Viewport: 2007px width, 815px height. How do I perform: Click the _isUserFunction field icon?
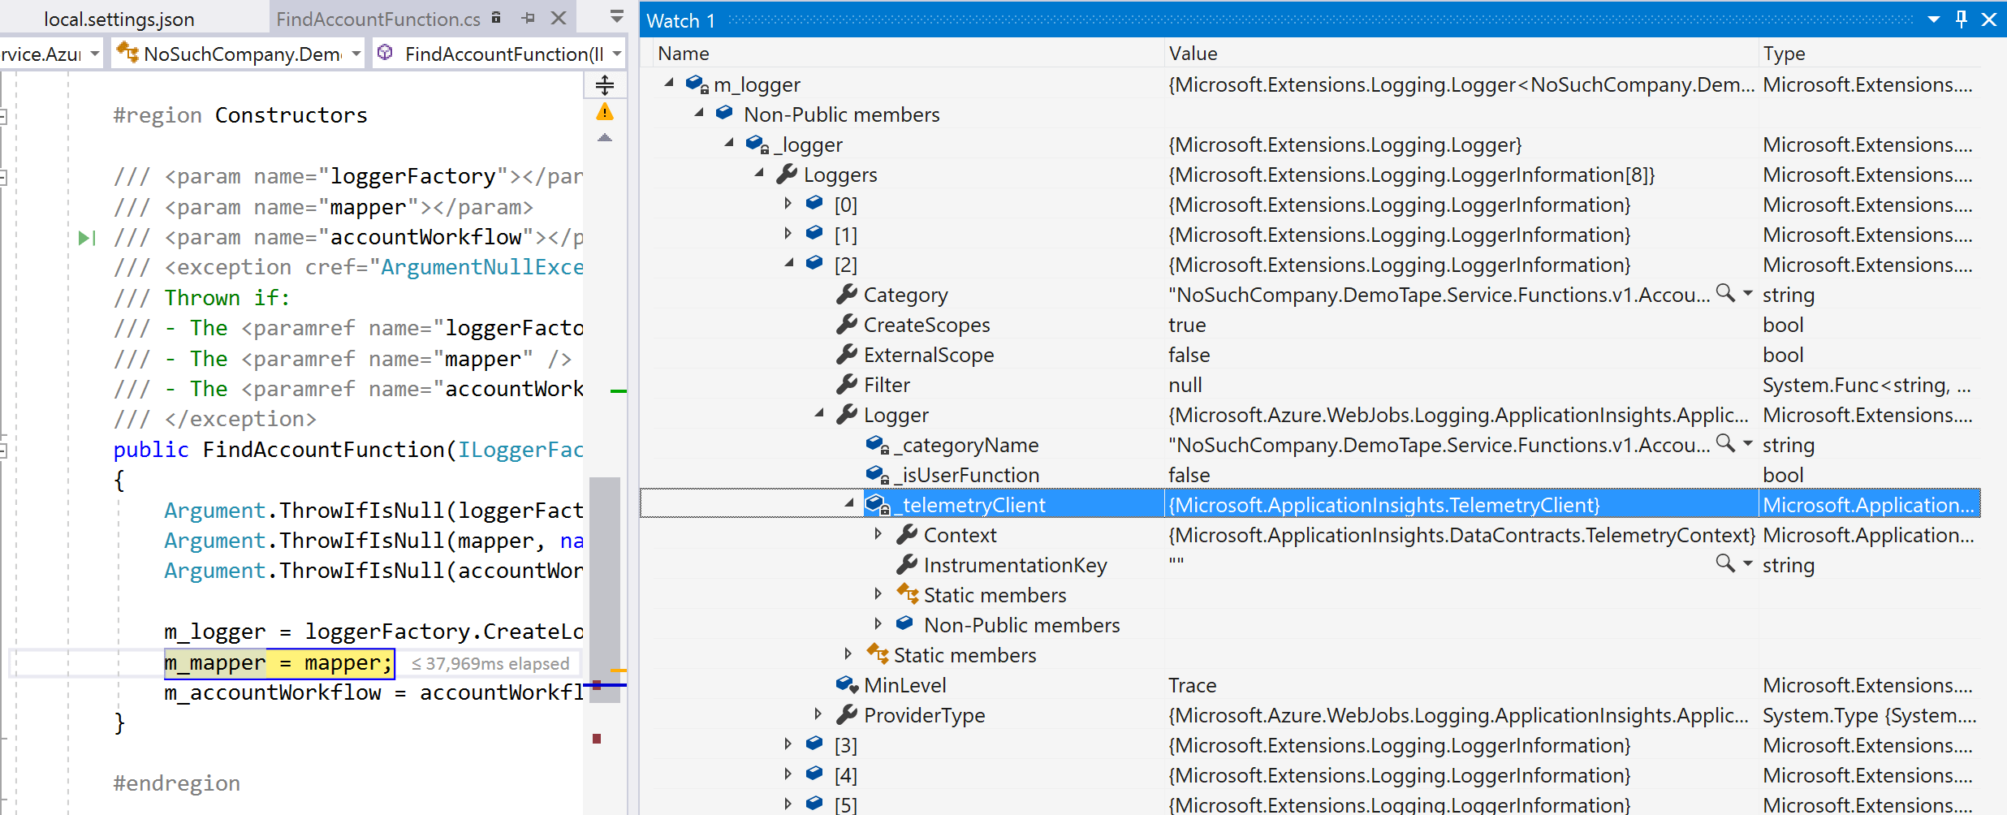877,474
